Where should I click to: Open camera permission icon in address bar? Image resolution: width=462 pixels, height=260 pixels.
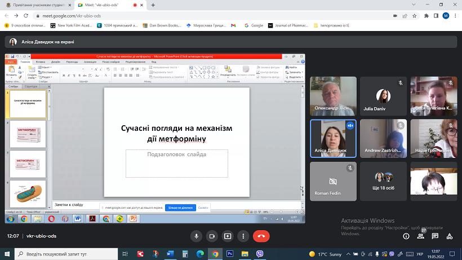pyautogui.click(x=395, y=16)
